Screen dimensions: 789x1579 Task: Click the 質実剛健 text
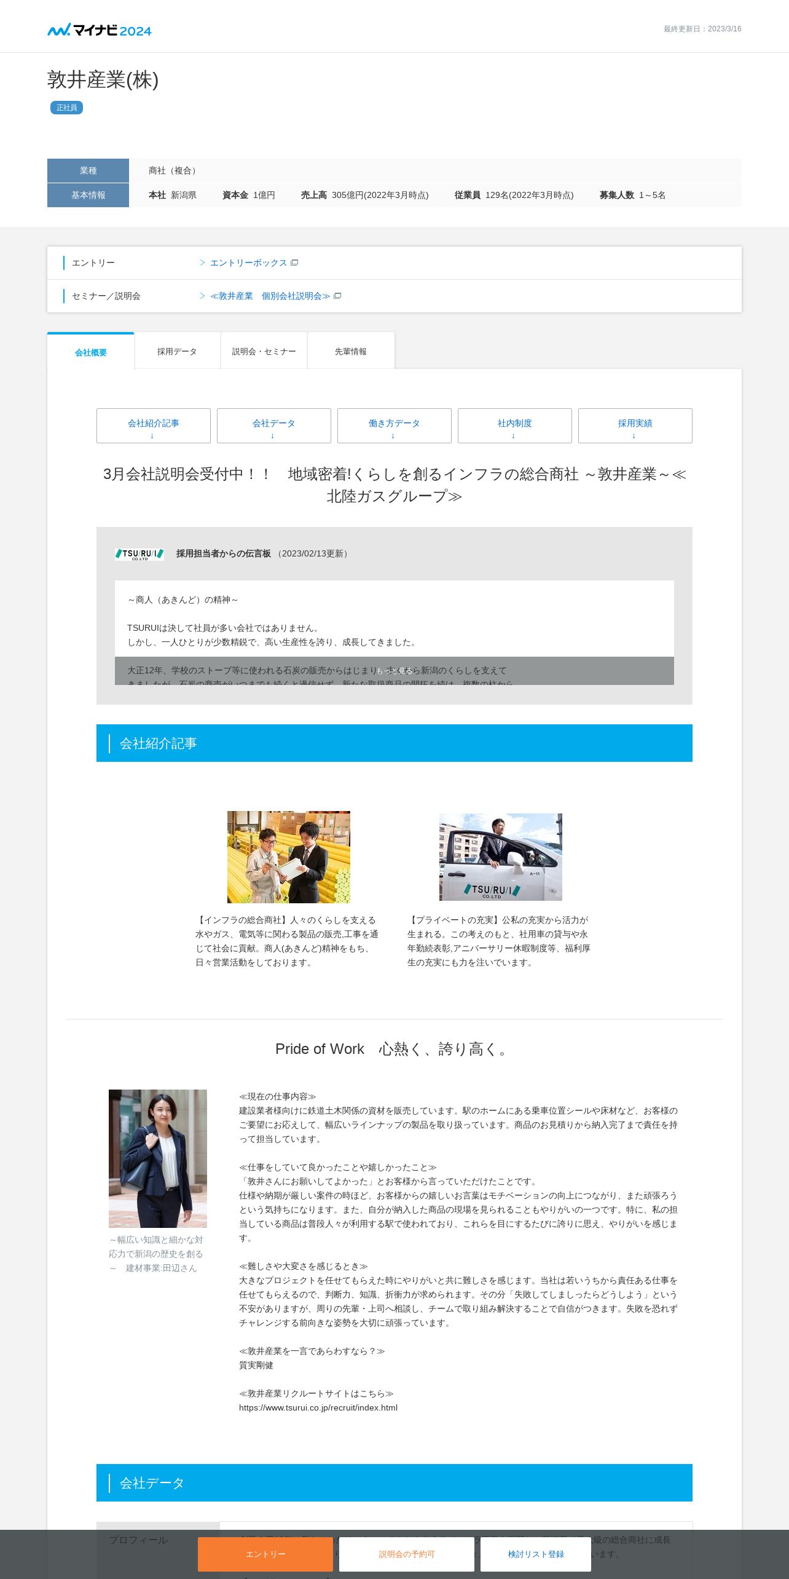(x=256, y=1365)
